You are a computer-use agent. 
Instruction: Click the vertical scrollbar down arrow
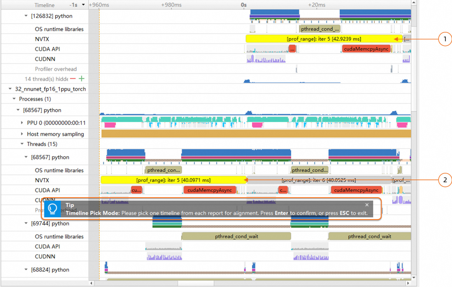[x=414, y=277]
